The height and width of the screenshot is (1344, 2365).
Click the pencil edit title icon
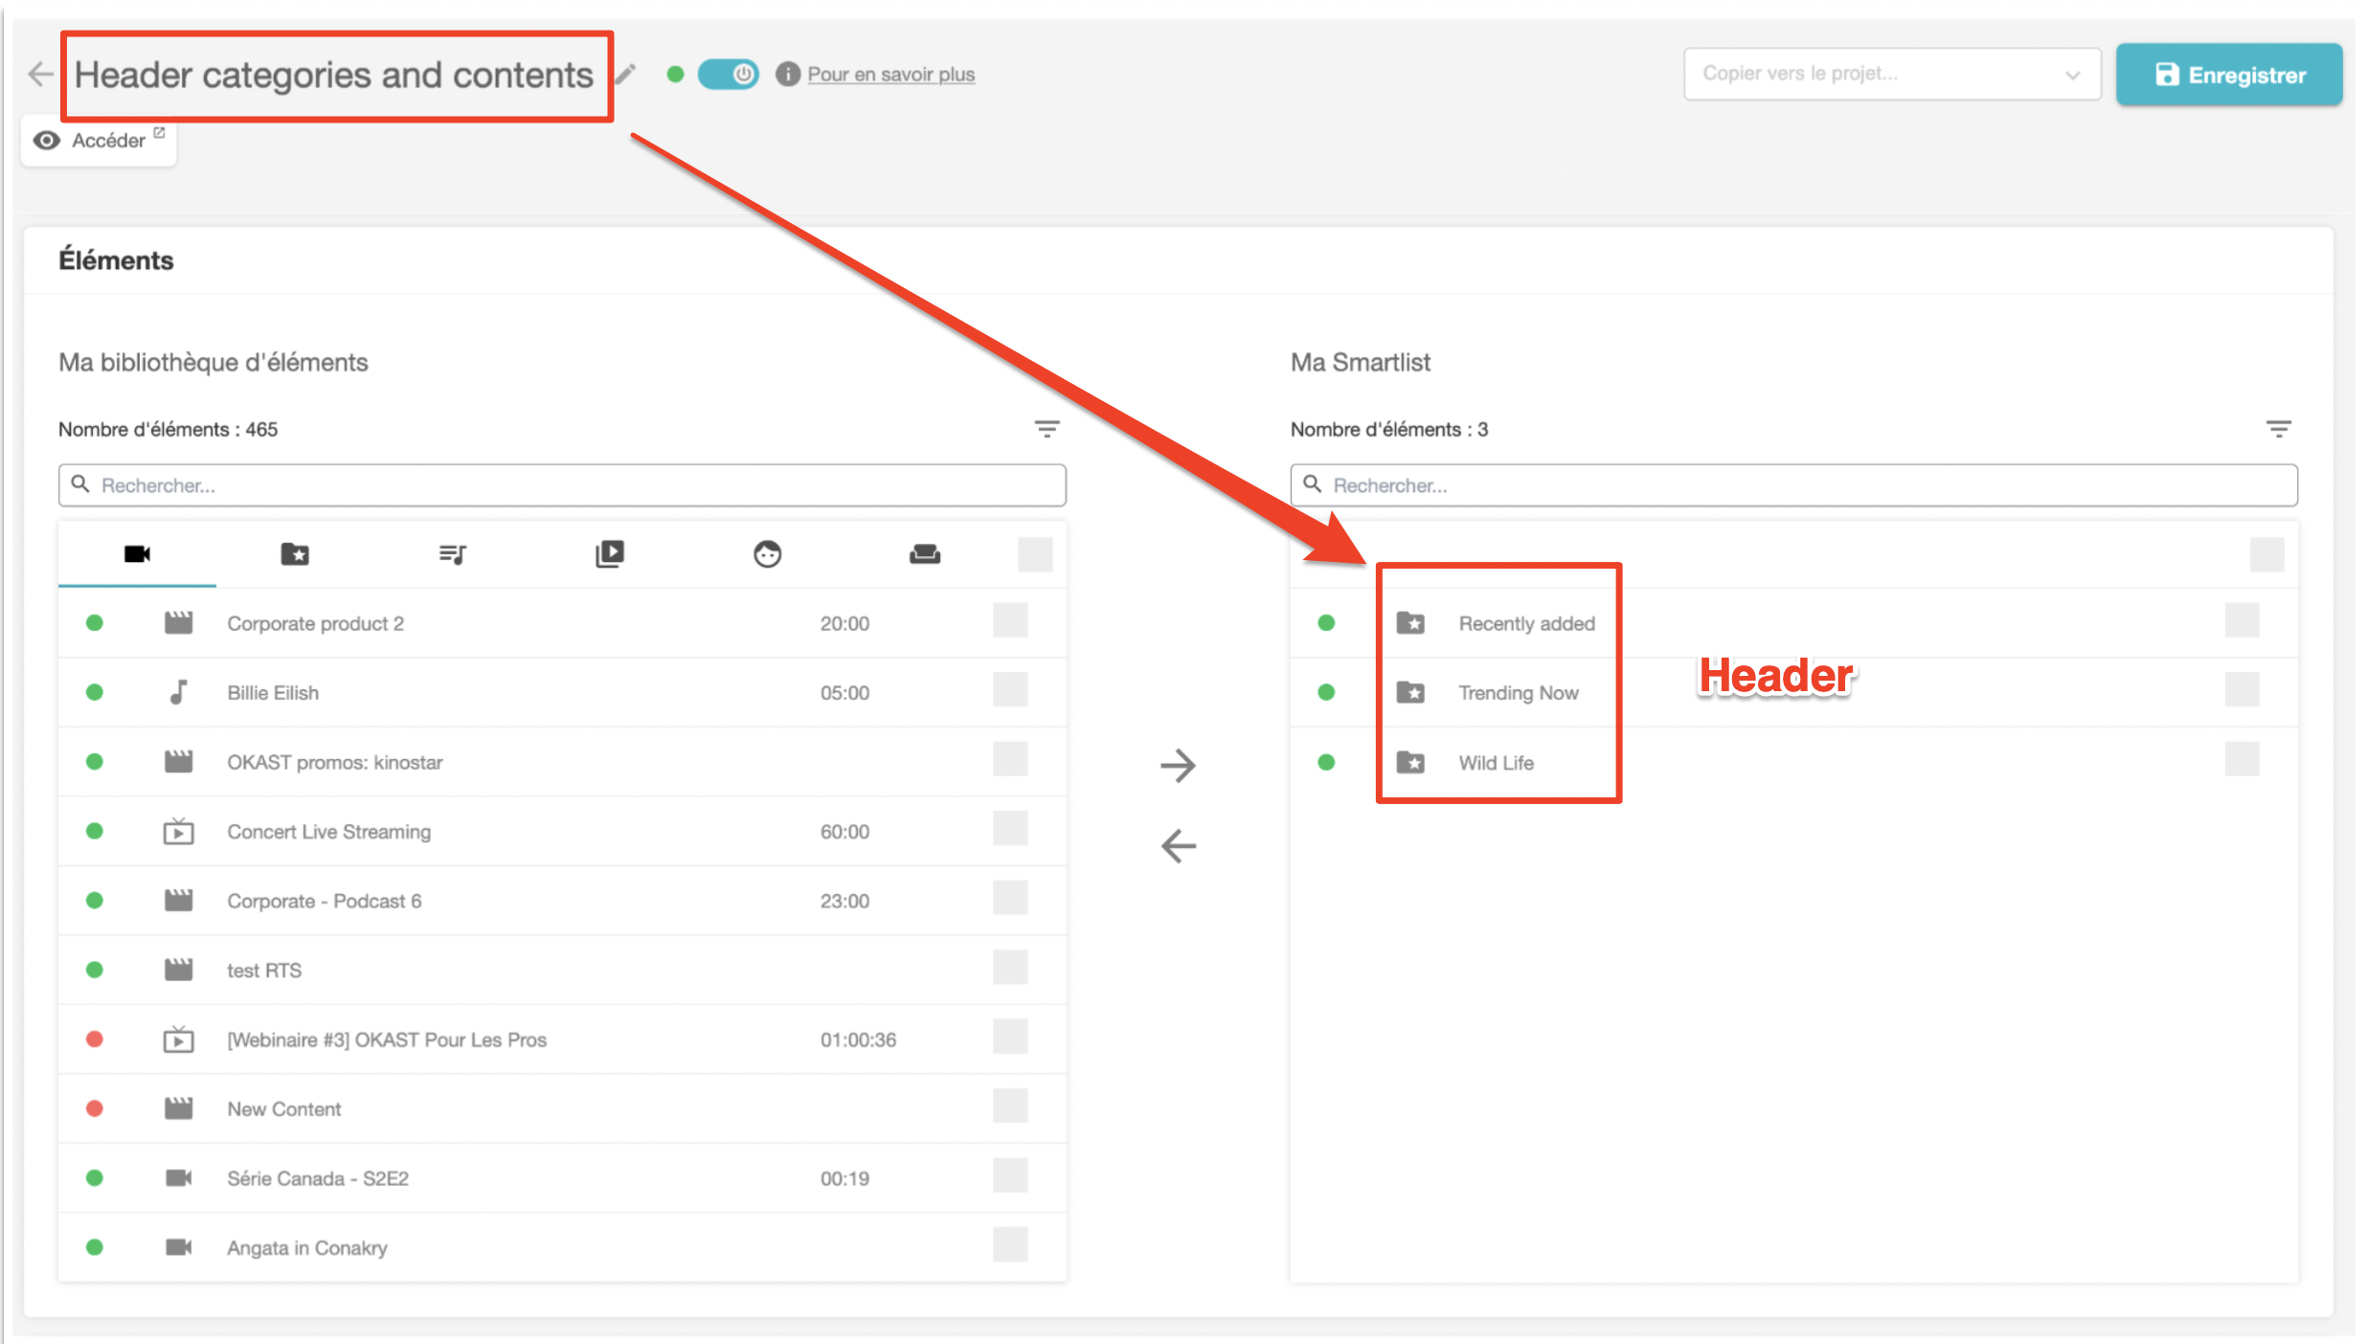[625, 75]
